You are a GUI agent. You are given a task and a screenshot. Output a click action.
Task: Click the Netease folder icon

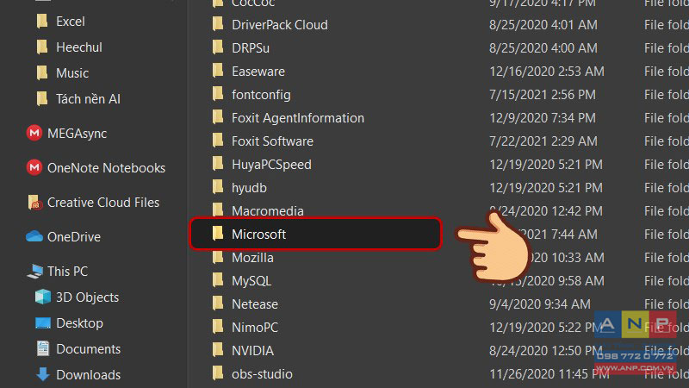click(218, 304)
